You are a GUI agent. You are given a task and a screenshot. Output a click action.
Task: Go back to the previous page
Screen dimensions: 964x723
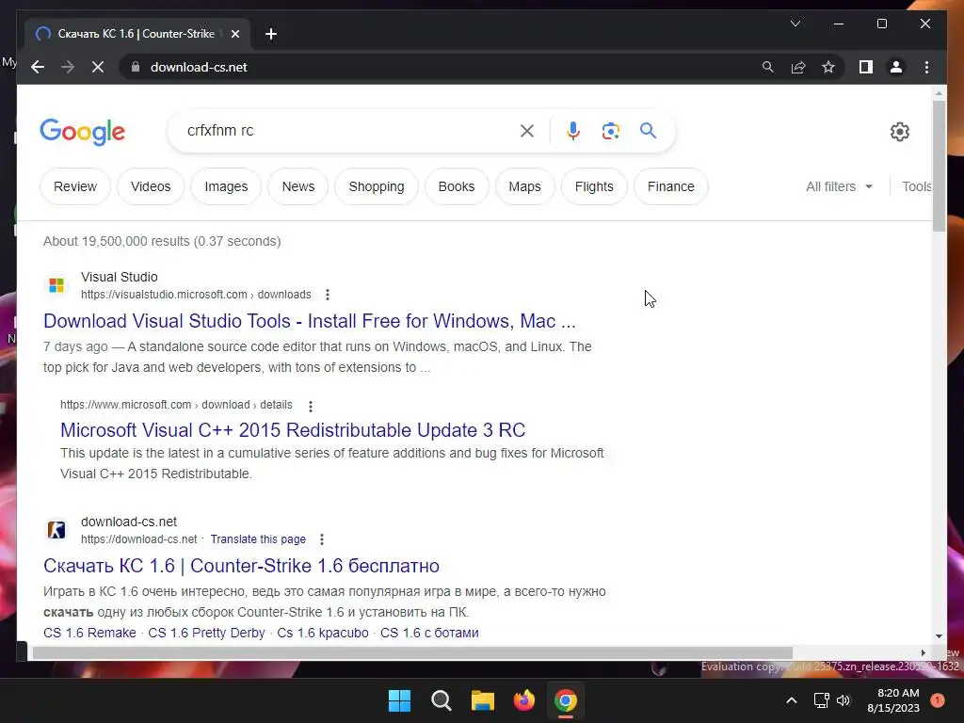38,67
